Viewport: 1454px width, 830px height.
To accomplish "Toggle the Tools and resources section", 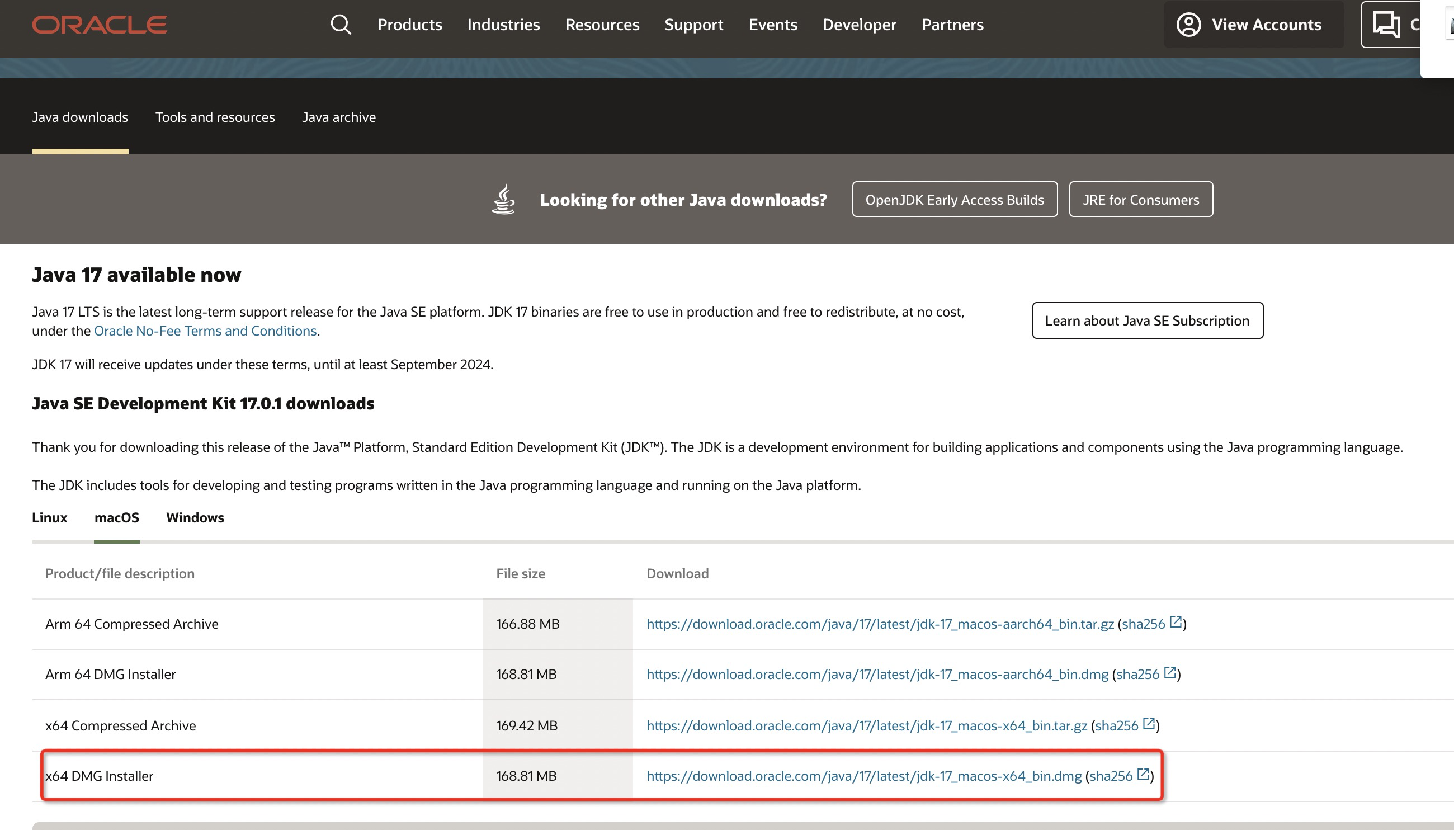I will pyautogui.click(x=215, y=116).
